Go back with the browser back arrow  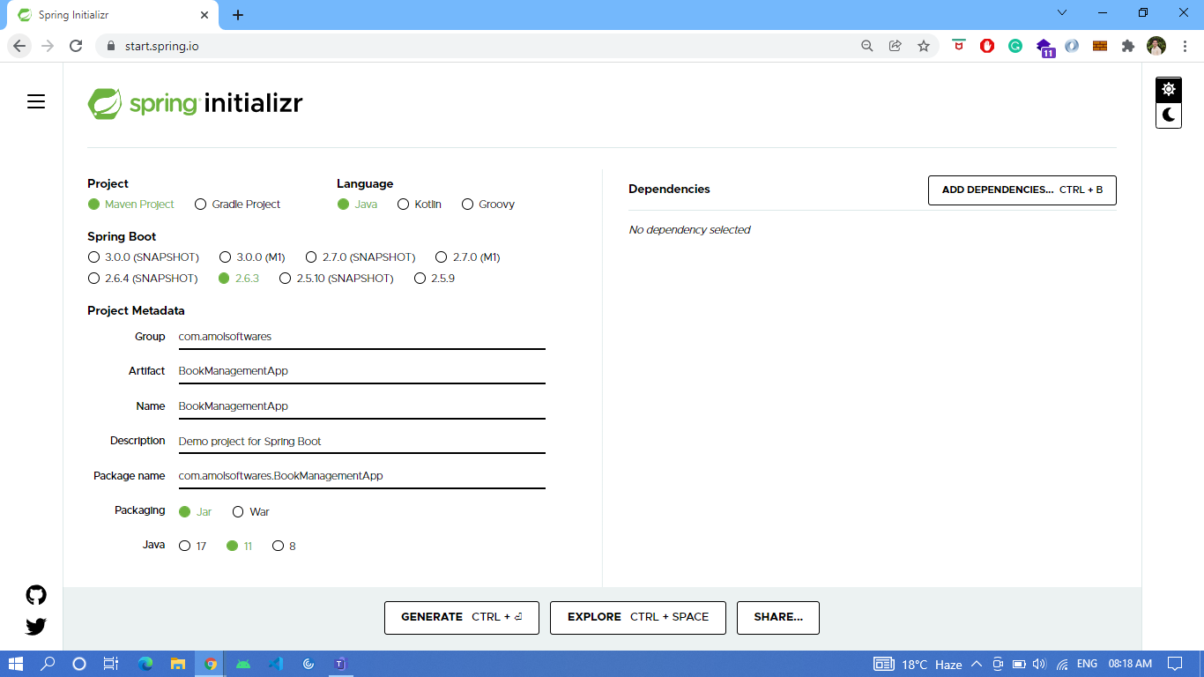[x=19, y=46]
